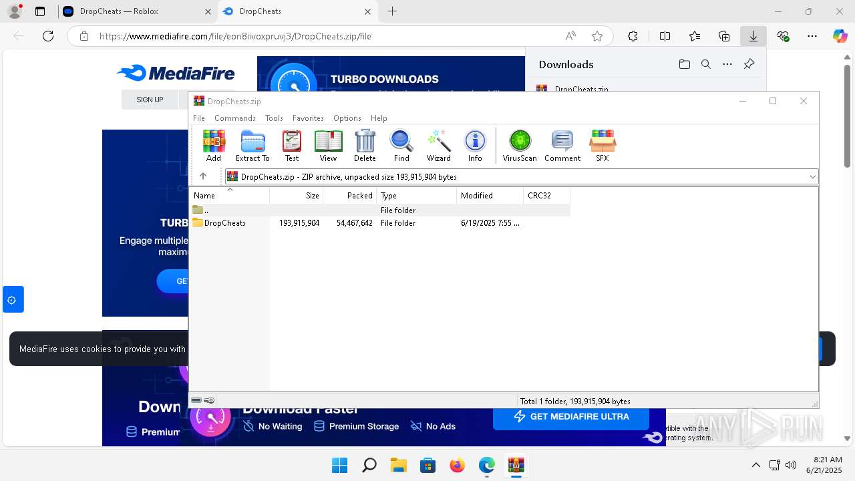Viewport: 855px width, 481px height.
Task: Toggle Read Aloud in address bar
Action: [570, 36]
